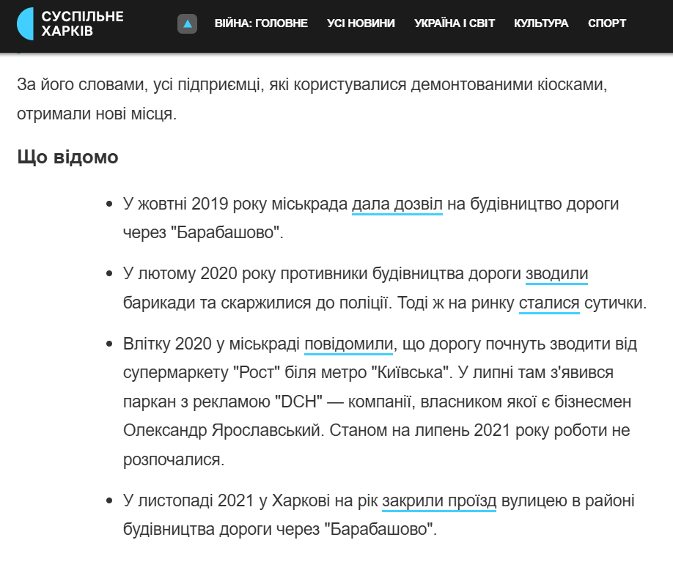
Task: Open the СПОРТ section
Action: click(607, 23)
